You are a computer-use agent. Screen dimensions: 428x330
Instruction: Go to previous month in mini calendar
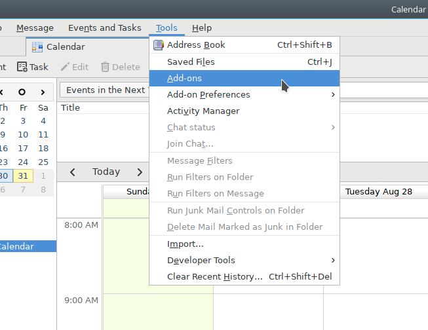[x=2, y=92]
